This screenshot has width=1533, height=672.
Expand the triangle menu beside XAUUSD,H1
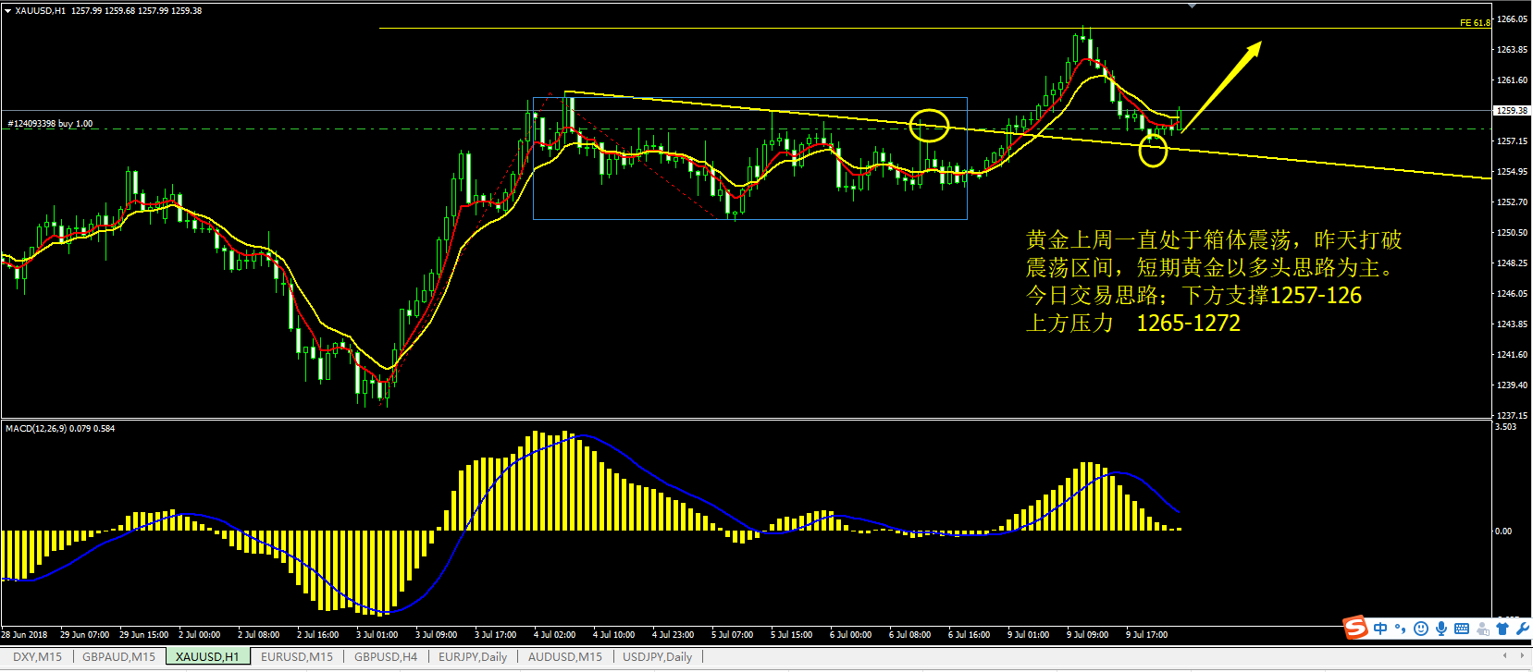point(7,11)
